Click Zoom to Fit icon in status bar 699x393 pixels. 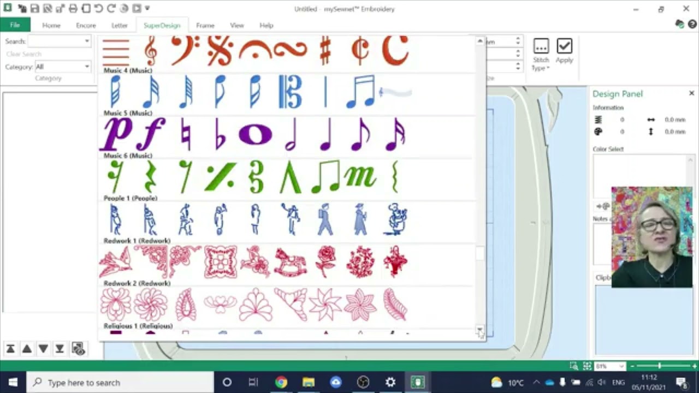pos(587,366)
